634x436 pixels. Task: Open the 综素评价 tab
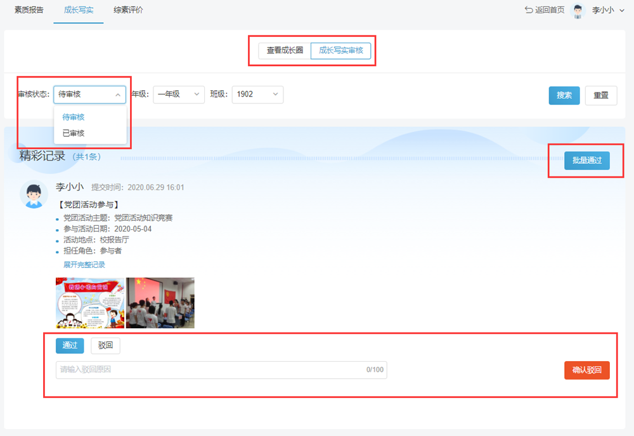pyautogui.click(x=128, y=10)
